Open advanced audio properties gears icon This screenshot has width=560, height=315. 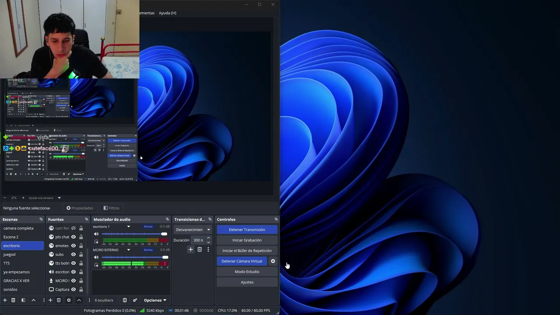(135, 300)
